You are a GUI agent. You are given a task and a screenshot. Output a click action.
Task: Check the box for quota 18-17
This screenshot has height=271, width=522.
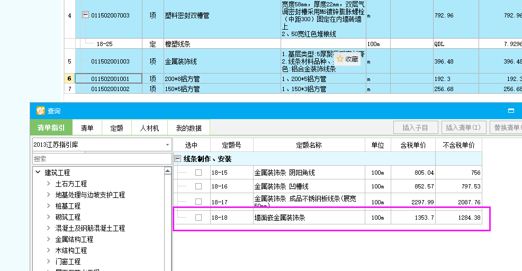tap(199, 202)
